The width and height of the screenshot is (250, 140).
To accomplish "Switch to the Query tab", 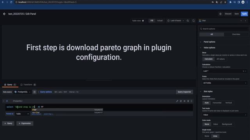I will click(x=10, y=85).
